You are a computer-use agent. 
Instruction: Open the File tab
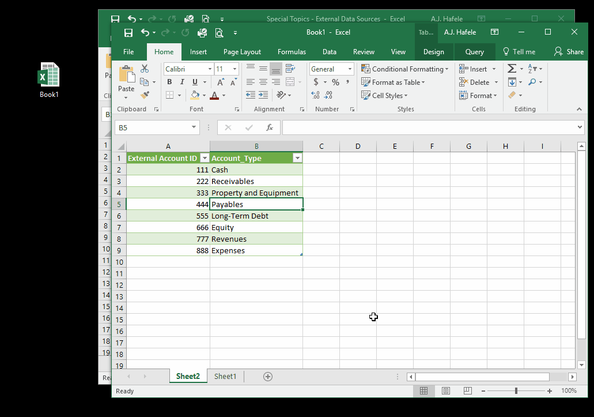tap(128, 52)
